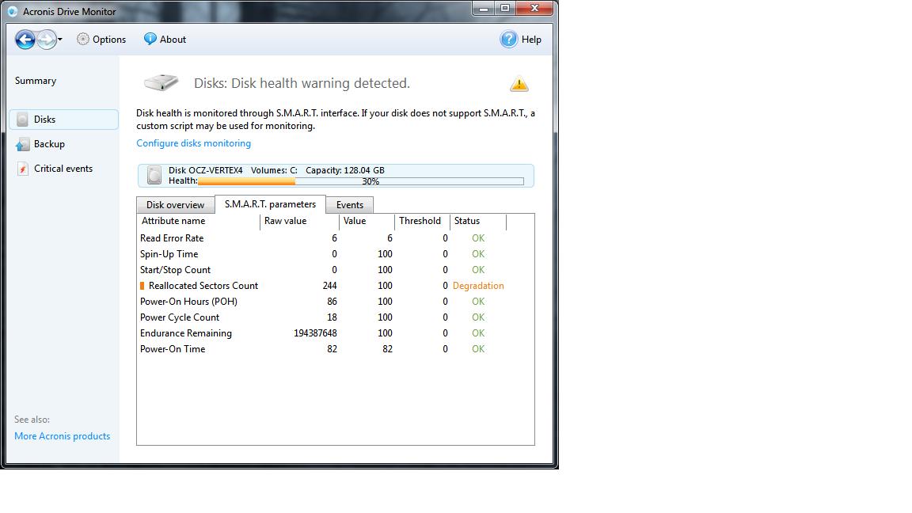Go back with the blue back arrow
The width and height of the screenshot is (912, 513).
(25, 40)
